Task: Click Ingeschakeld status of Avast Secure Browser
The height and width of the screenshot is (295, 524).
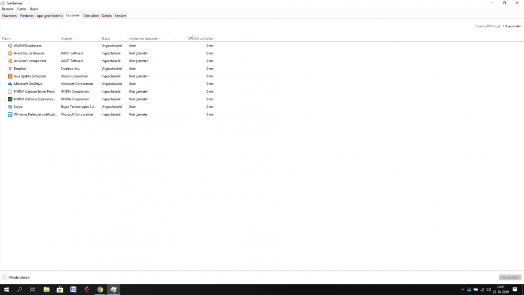Action: tap(111, 53)
